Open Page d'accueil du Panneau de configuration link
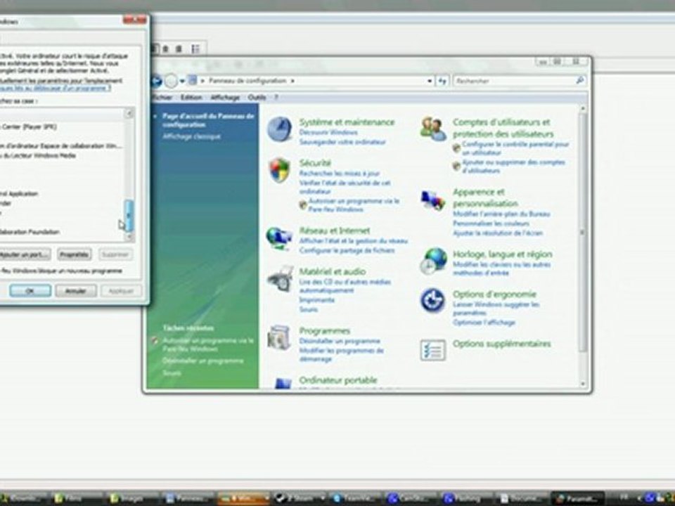This screenshot has width=675, height=506. point(208,120)
